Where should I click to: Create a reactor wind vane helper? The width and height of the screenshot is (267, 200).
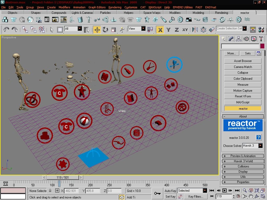[230, 20]
